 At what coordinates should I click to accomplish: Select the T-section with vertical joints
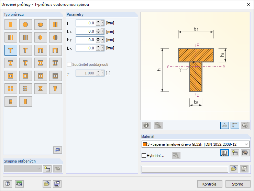[x=25, y=50]
